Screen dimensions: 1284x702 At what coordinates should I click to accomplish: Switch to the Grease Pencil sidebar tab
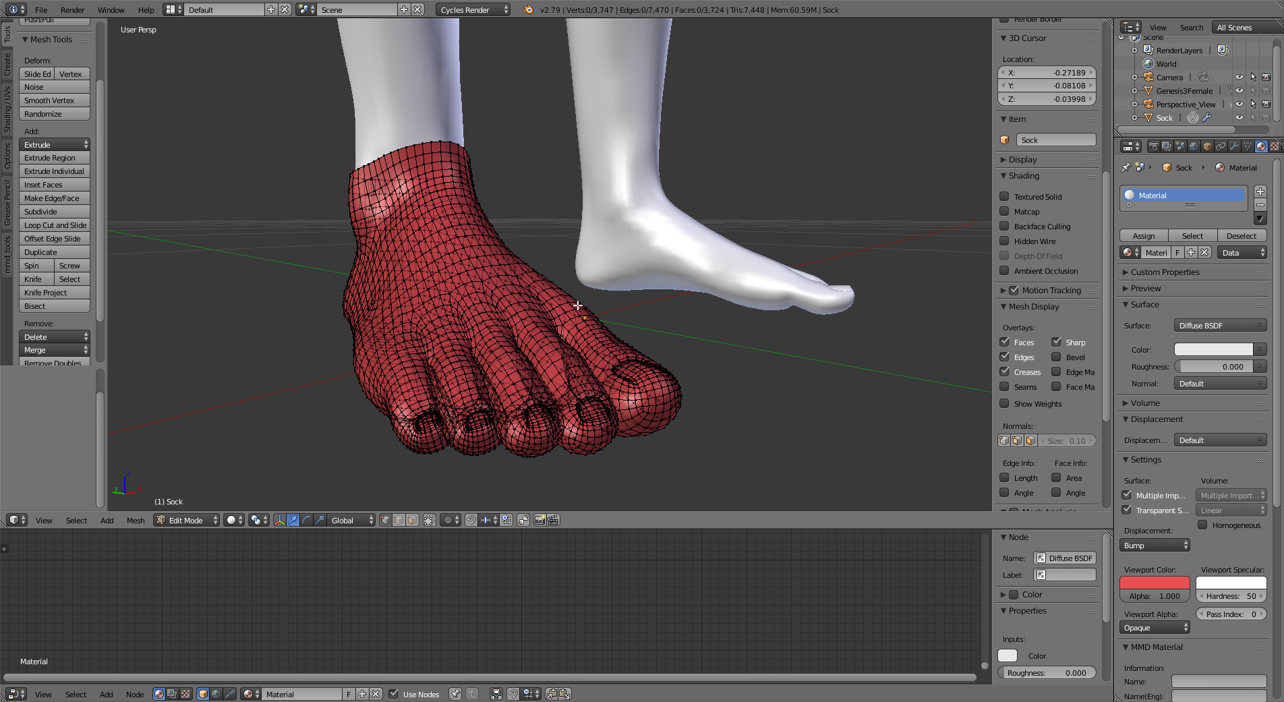tap(7, 202)
